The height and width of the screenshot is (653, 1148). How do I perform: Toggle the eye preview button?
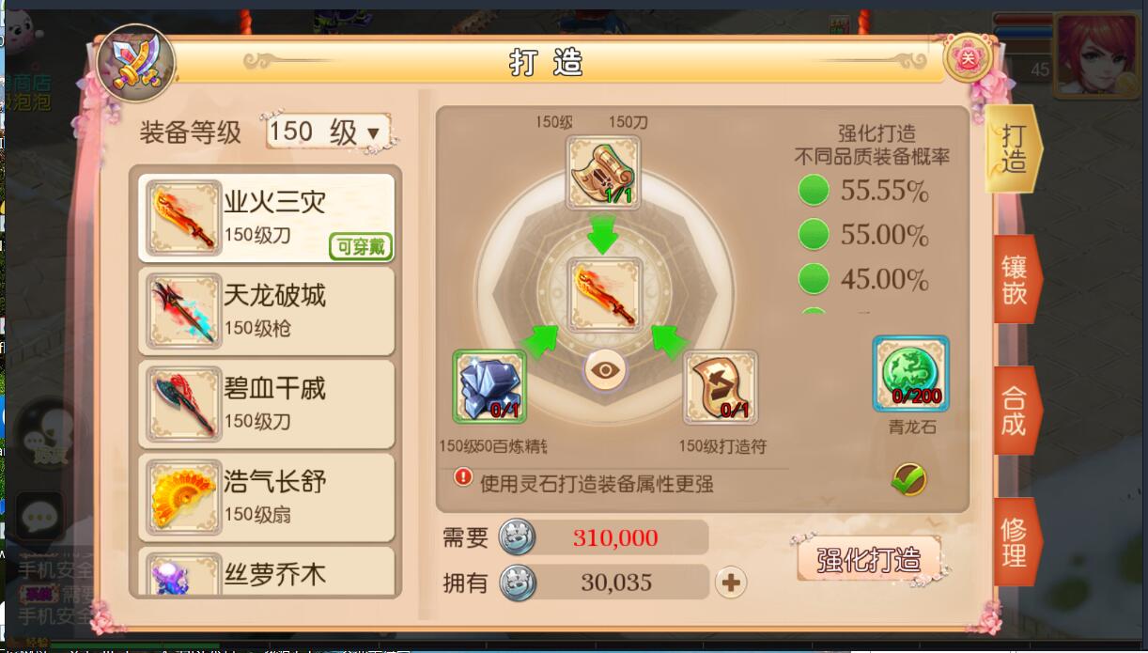click(606, 369)
